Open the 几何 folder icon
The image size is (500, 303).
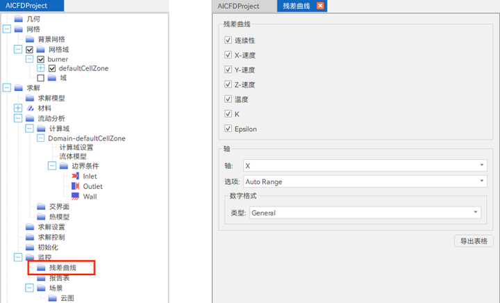(19, 19)
